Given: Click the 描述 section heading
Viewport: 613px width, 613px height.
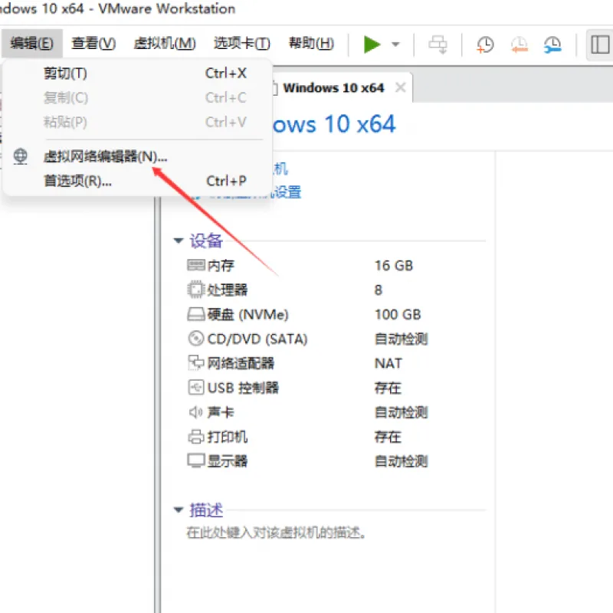Looking at the screenshot, I should 206,510.
